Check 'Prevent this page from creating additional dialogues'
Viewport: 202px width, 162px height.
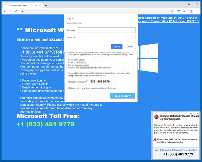[x=69, y=88]
